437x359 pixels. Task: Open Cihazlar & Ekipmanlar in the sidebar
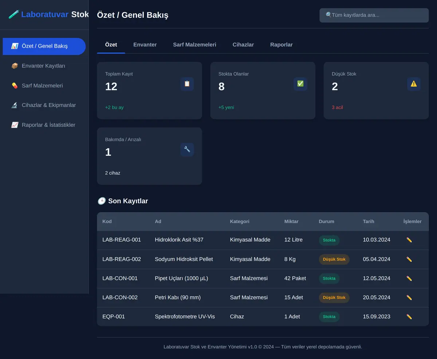click(44, 105)
